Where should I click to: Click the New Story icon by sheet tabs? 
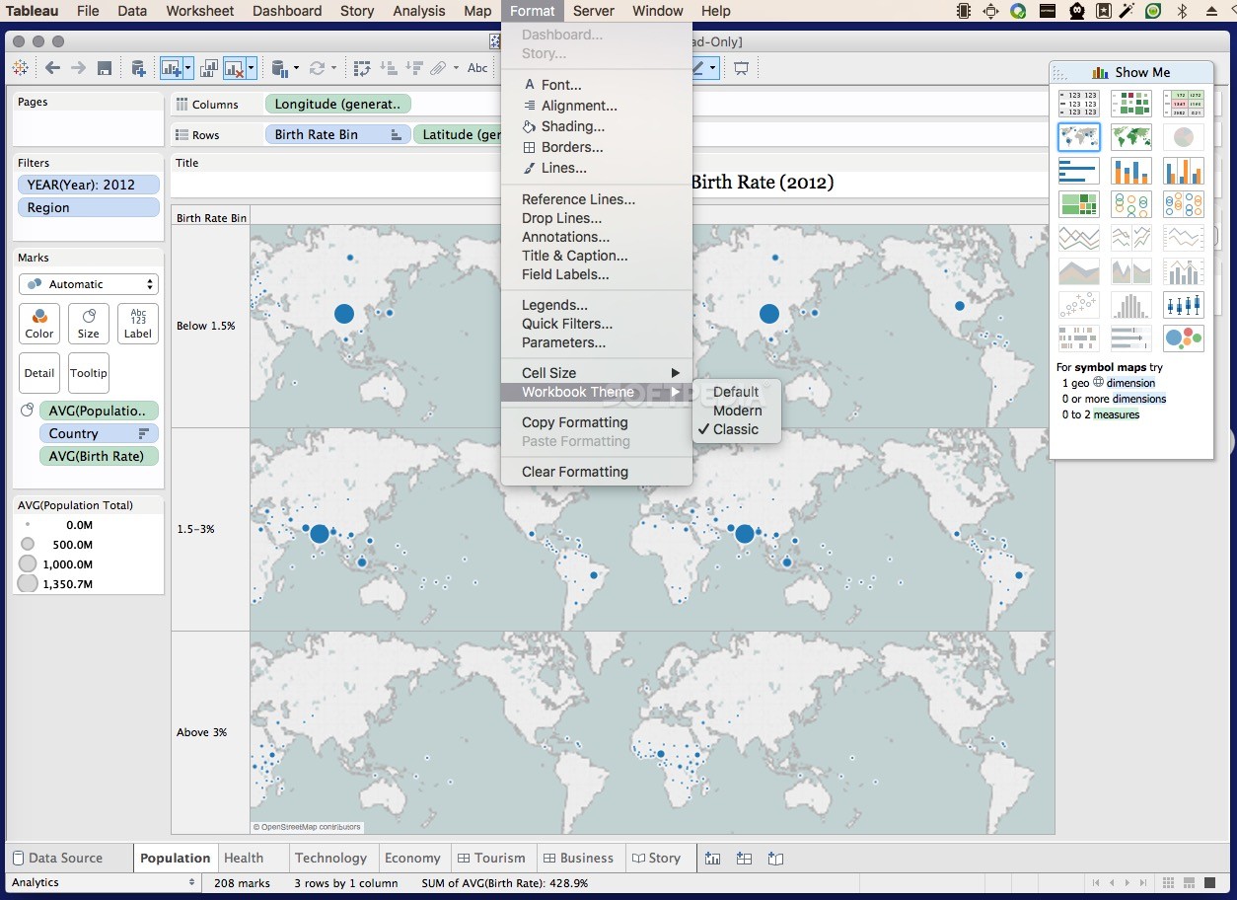[x=775, y=859]
